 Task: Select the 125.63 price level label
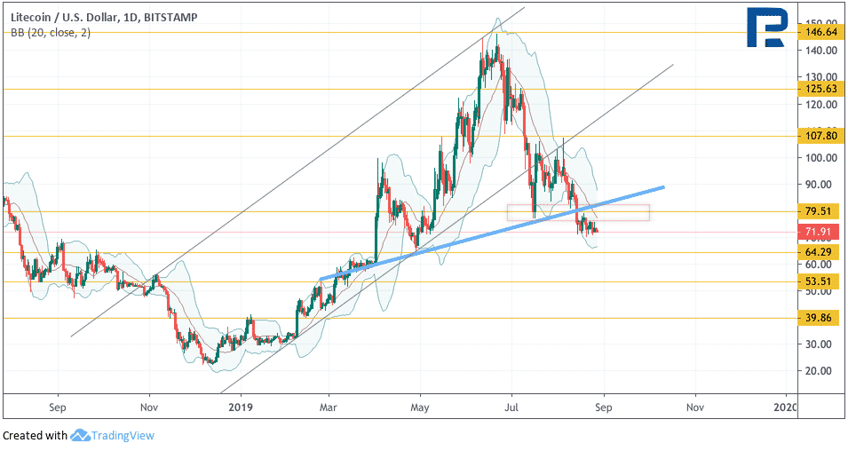[820, 90]
